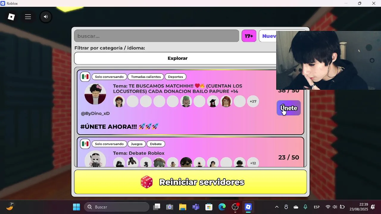Open OBS Studio from the taskbar
Image resolution: width=381 pixels, height=214 pixels.
(235, 207)
